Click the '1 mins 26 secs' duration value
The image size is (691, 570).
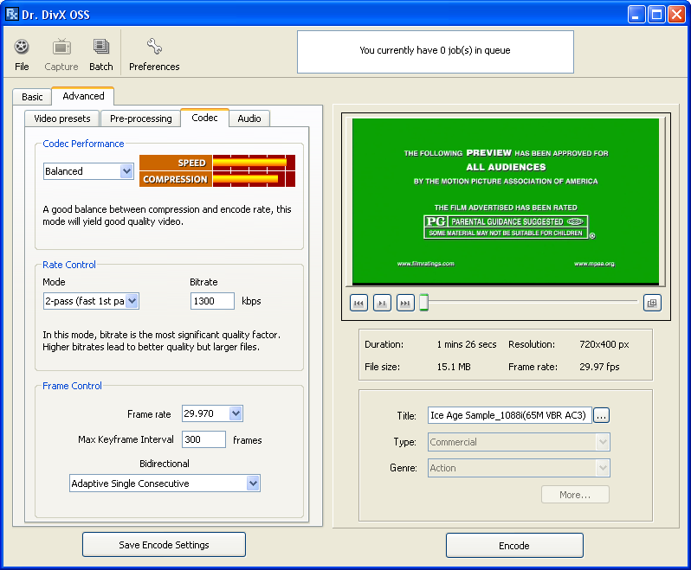point(466,344)
